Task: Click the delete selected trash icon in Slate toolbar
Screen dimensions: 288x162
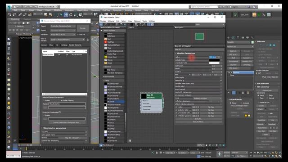Action: pyautogui.click(x=117, y=24)
